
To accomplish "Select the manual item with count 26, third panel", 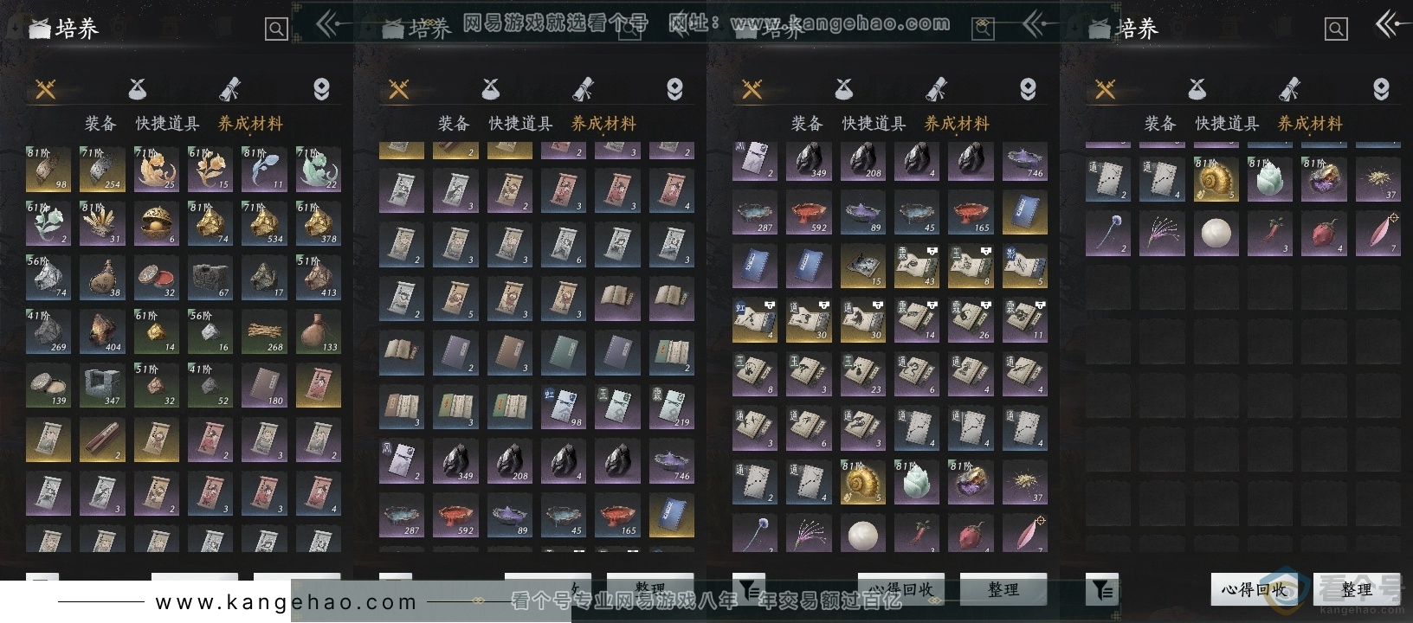I will 971,321.
